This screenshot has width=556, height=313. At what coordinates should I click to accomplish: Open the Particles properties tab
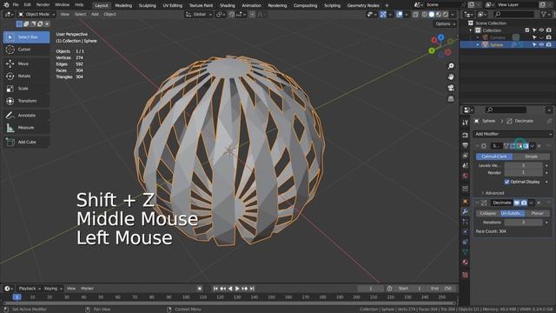click(466, 223)
